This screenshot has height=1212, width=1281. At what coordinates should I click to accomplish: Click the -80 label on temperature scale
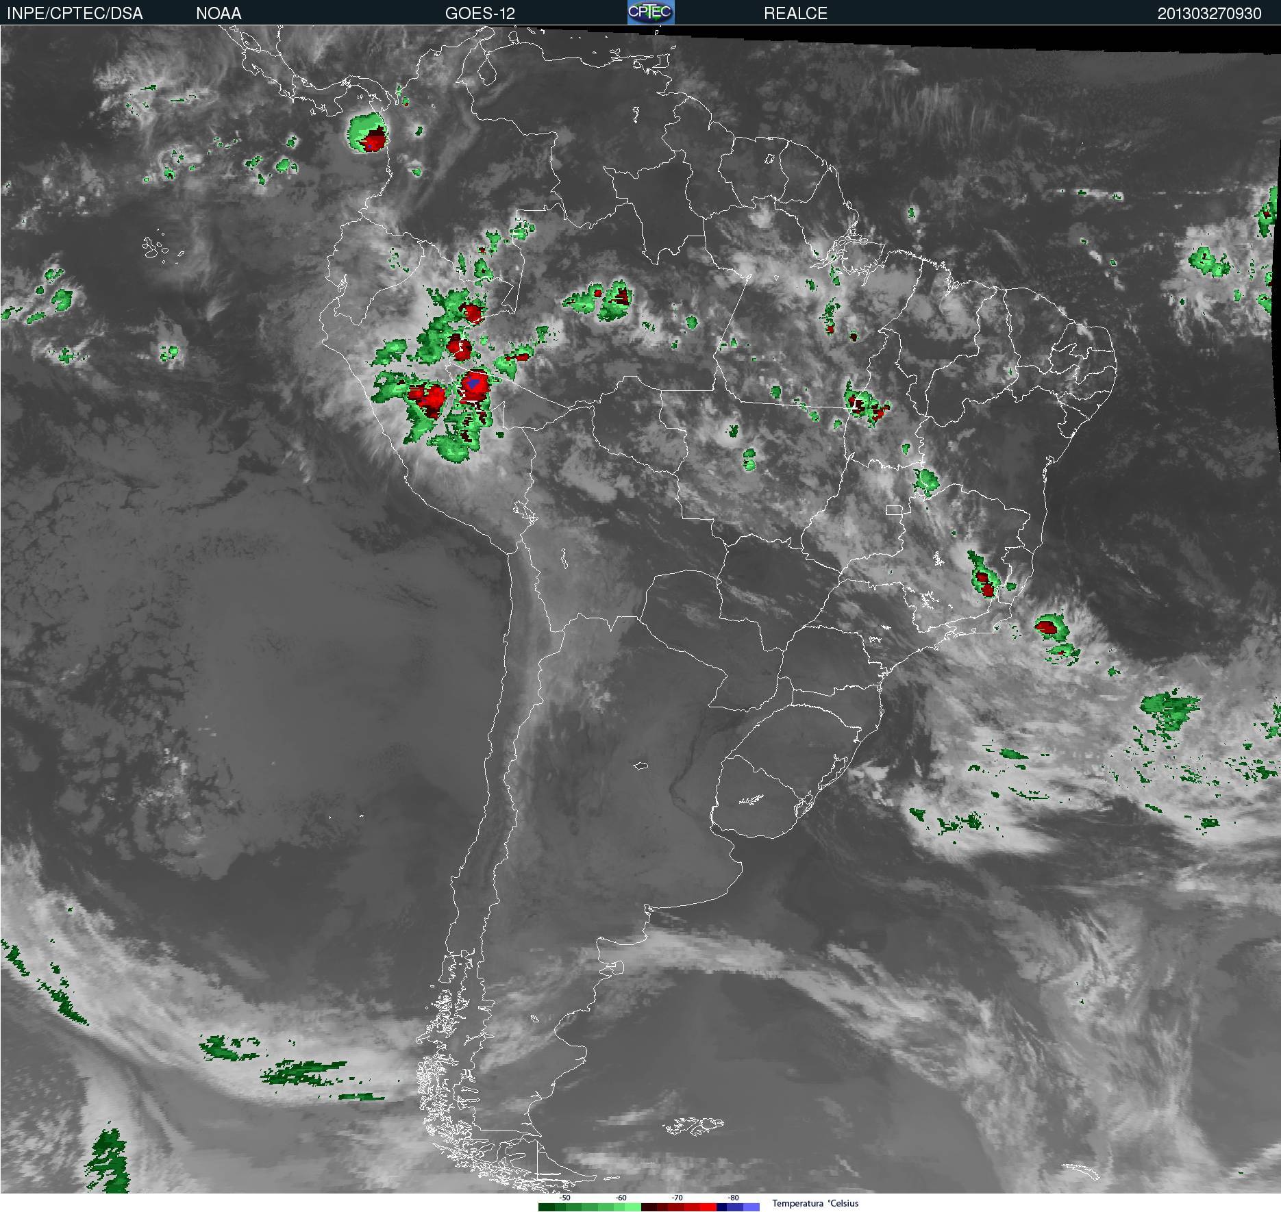(x=733, y=1198)
